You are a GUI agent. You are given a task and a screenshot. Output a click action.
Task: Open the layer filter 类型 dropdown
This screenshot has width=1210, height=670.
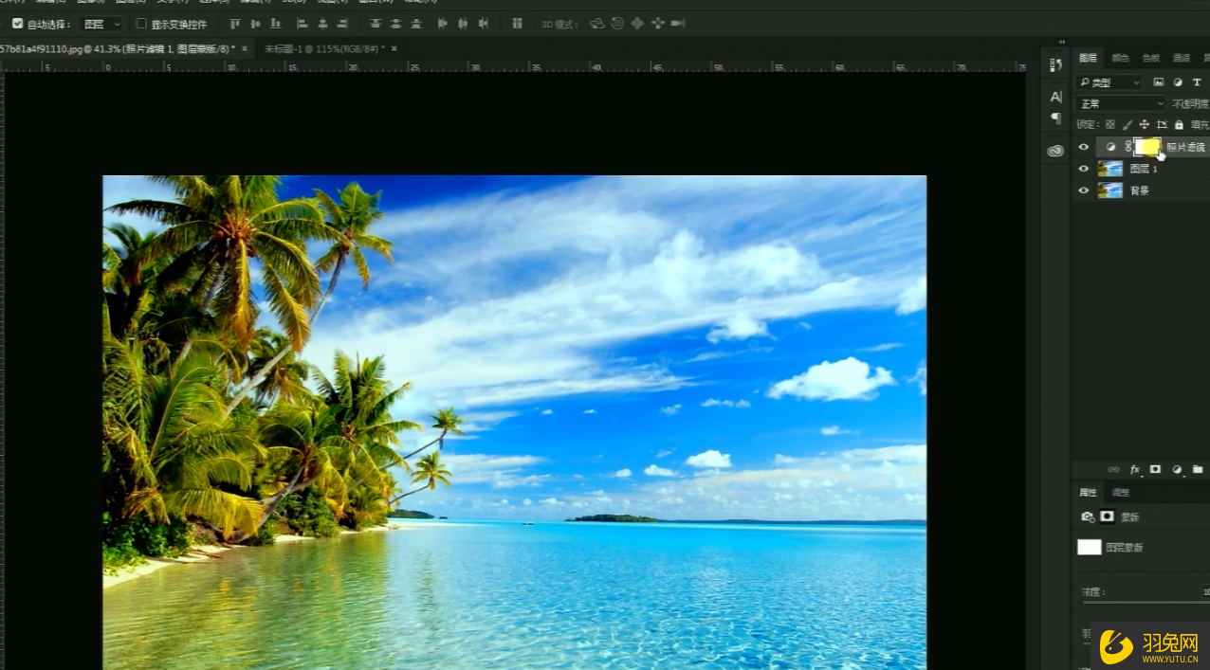point(1109,82)
